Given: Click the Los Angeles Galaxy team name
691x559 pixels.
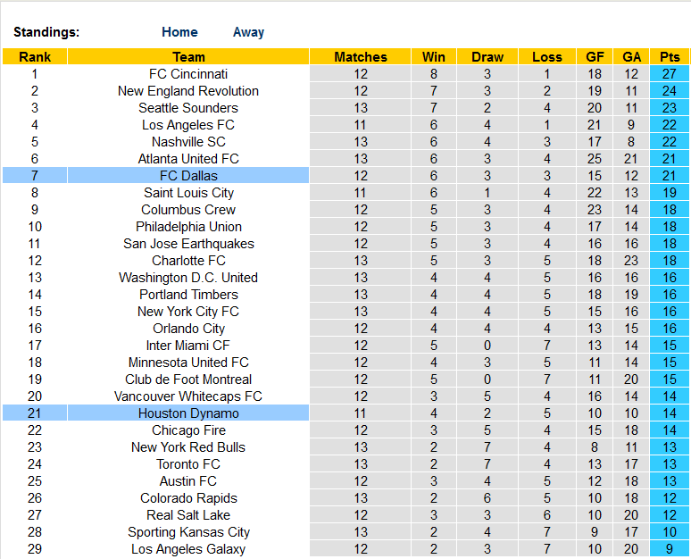Looking at the screenshot, I should coord(188,549).
